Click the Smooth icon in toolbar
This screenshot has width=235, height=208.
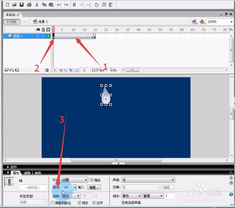82,5
